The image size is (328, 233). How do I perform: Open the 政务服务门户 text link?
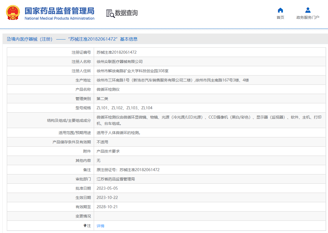(x=308, y=17)
